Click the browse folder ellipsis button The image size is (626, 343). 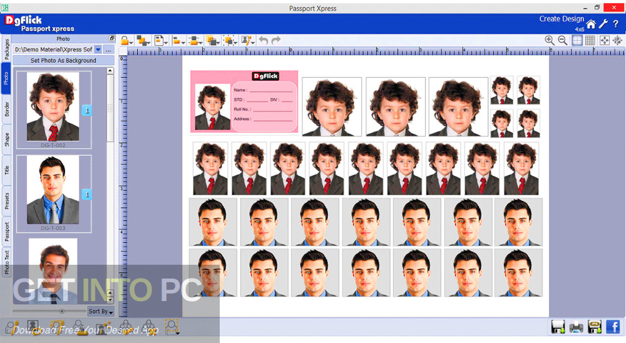108,49
